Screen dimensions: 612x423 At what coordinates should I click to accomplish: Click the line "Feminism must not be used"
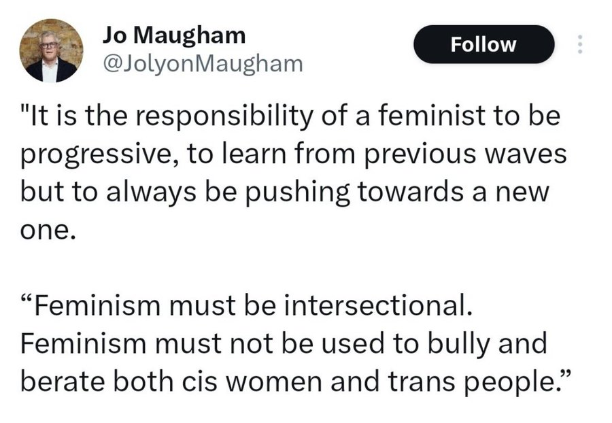pos(284,343)
